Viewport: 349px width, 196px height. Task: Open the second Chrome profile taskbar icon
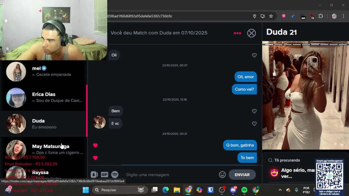click(256, 190)
